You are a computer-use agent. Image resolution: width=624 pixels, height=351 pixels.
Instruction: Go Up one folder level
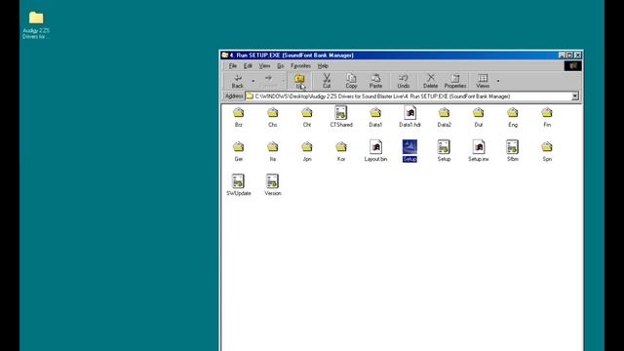coord(299,81)
